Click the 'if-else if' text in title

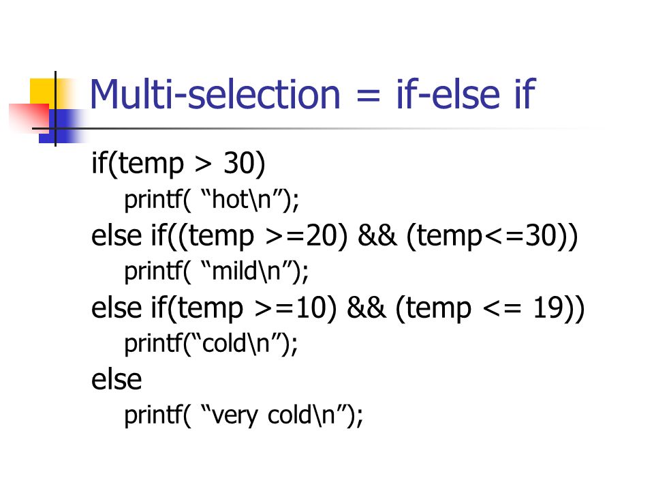[x=465, y=94]
